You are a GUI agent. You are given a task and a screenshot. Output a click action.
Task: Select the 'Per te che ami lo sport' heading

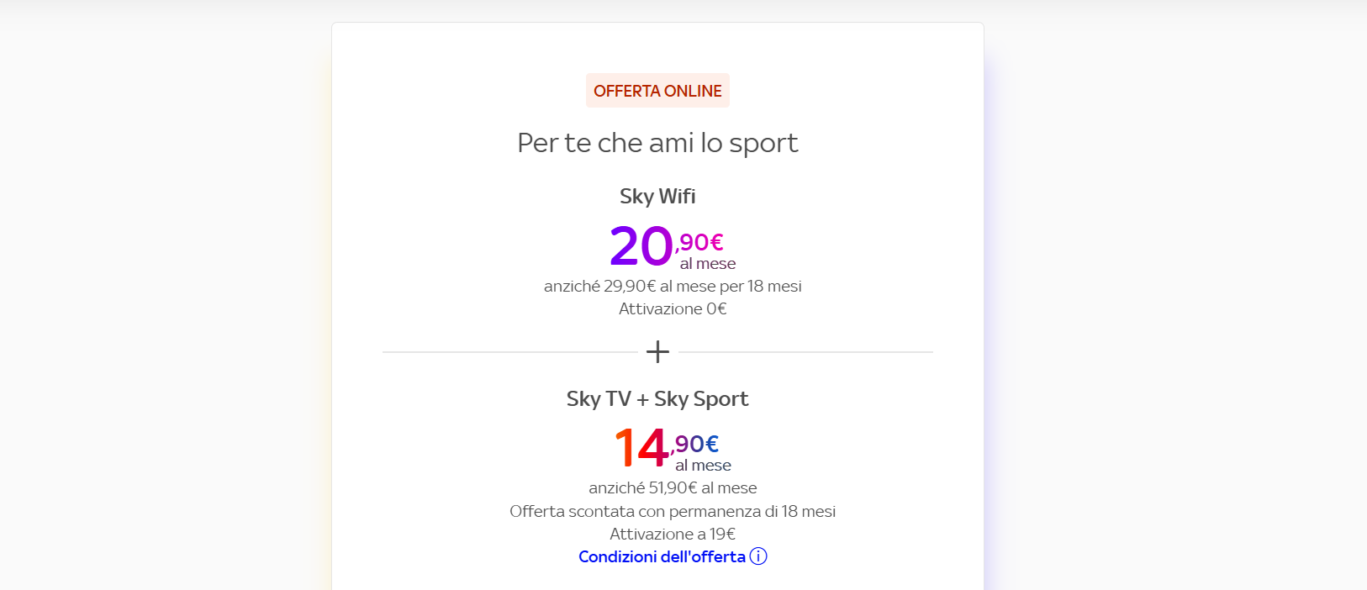pyautogui.click(x=657, y=143)
